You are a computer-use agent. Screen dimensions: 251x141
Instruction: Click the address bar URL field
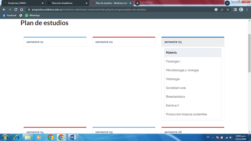109,10
